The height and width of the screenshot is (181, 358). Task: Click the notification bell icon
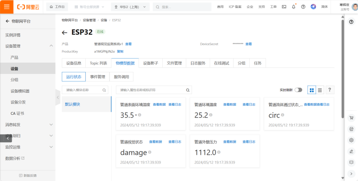click(x=294, y=7)
